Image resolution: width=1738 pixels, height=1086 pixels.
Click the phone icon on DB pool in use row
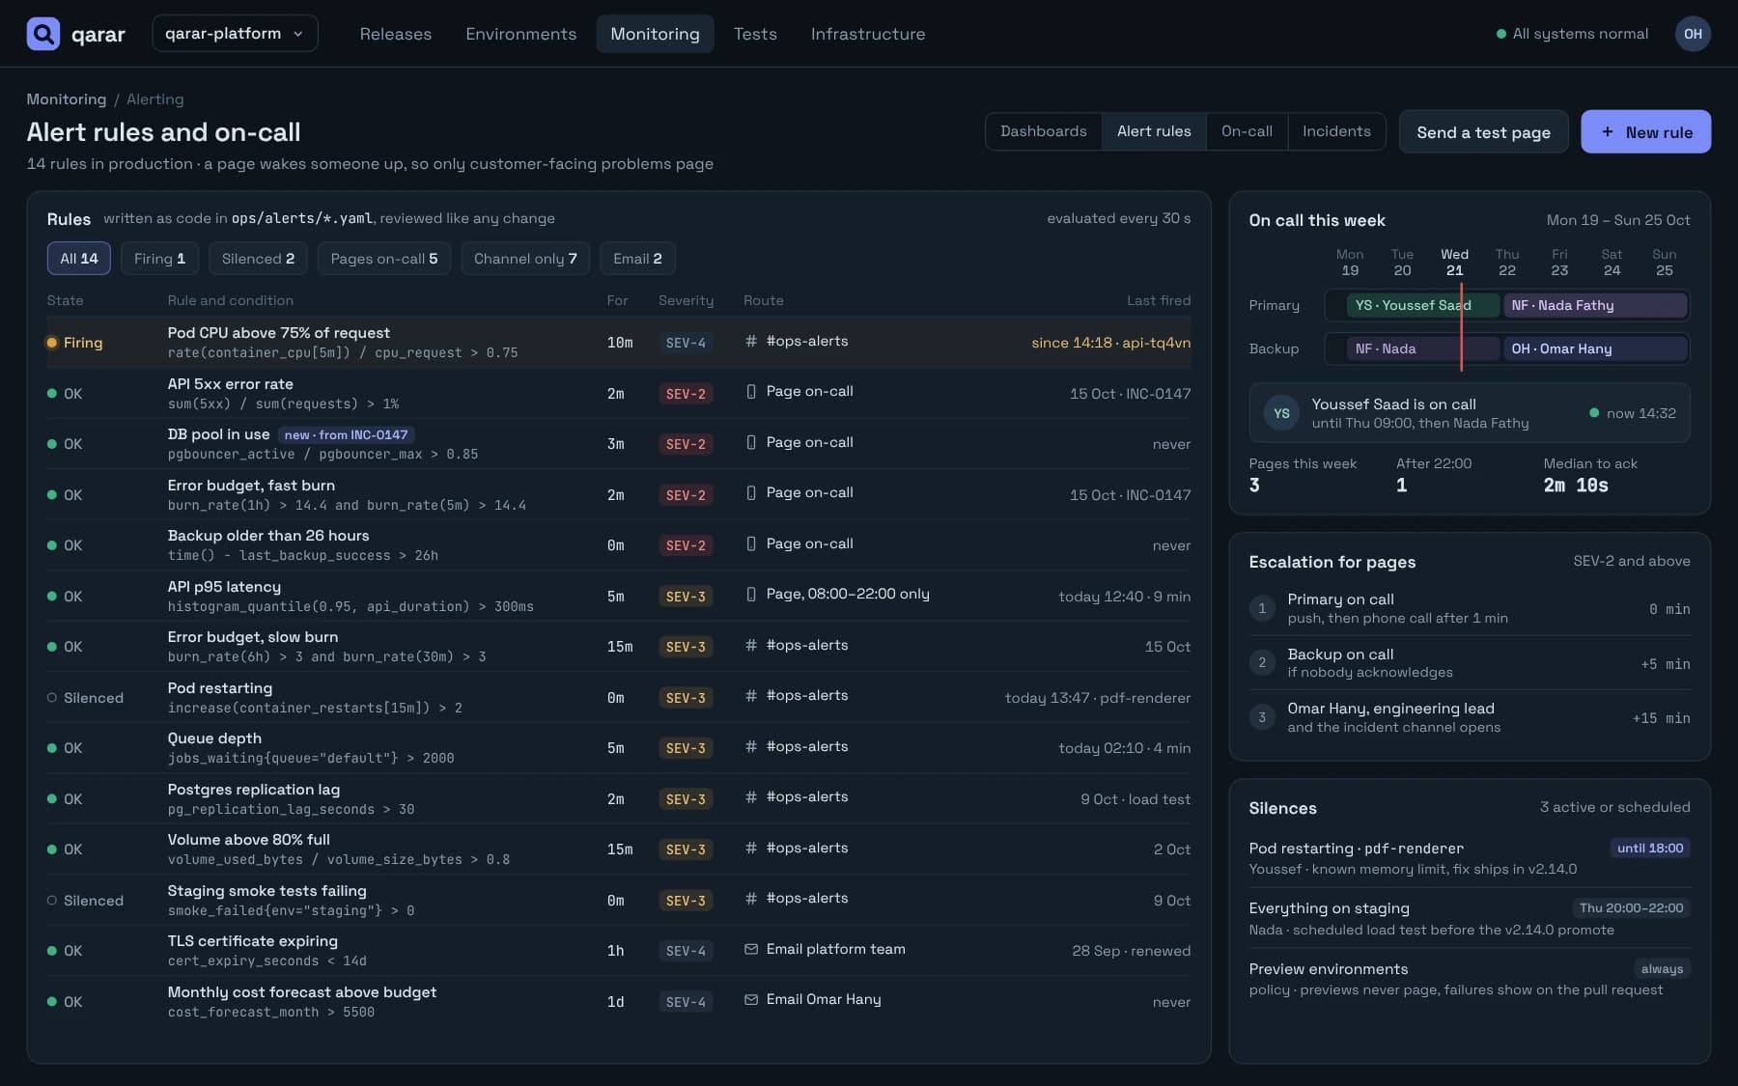[750, 442]
